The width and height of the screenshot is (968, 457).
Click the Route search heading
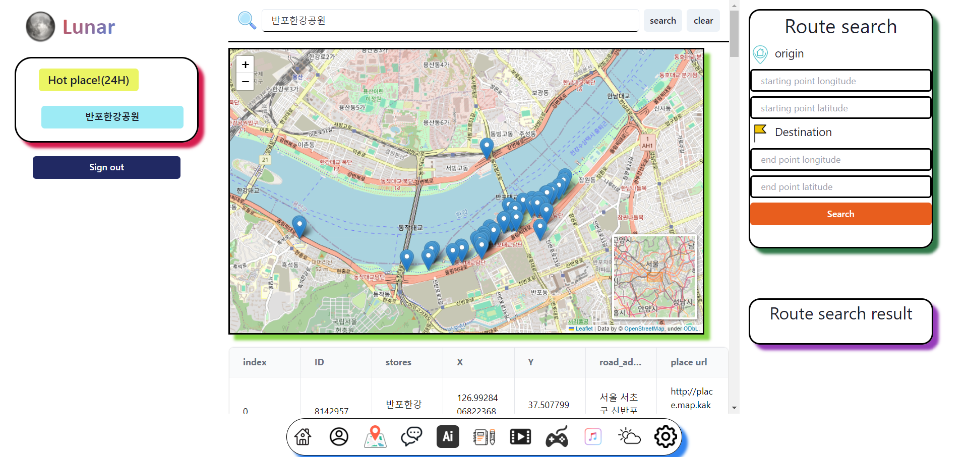(840, 27)
